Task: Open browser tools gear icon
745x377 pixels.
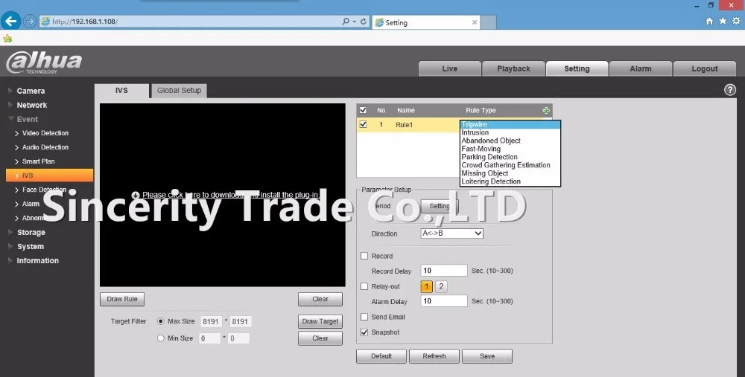Action: pyautogui.click(x=737, y=22)
